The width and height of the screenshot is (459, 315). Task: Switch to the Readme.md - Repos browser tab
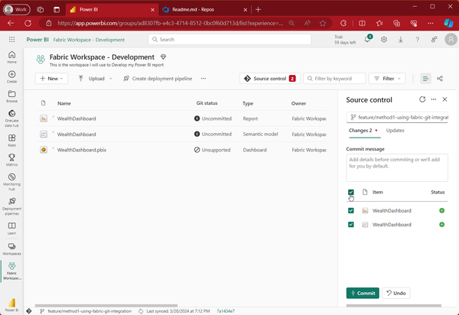point(205,10)
